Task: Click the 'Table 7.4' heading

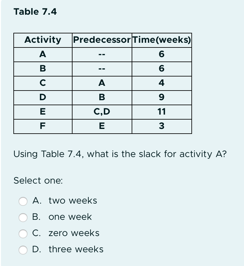Action: [x=35, y=12]
